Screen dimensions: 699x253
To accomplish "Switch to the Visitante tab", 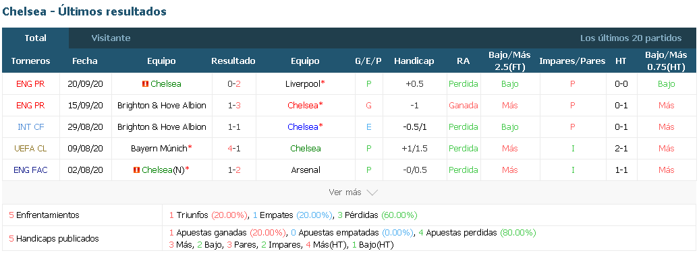I will click(111, 38).
